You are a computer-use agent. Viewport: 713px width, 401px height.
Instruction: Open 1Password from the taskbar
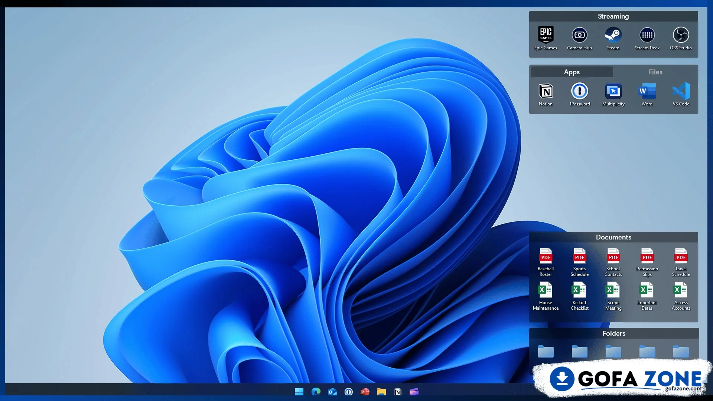click(348, 392)
